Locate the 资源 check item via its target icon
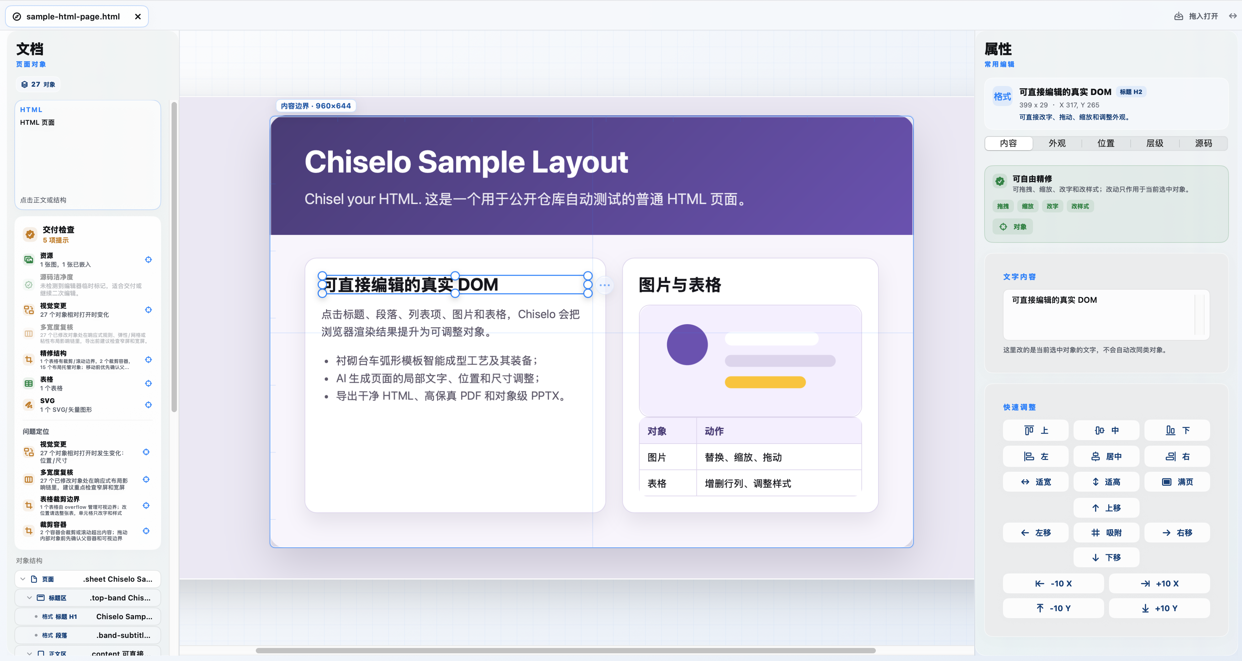 click(148, 259)
